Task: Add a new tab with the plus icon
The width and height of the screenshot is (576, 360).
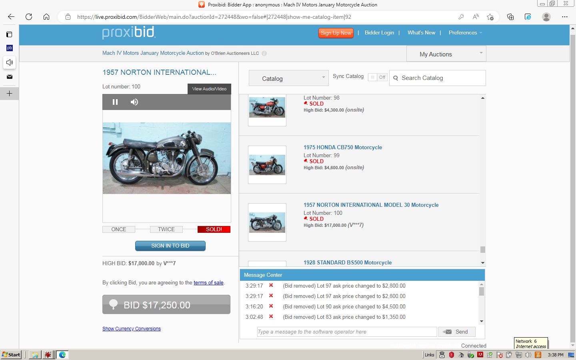Action: [x=10, y=94]
